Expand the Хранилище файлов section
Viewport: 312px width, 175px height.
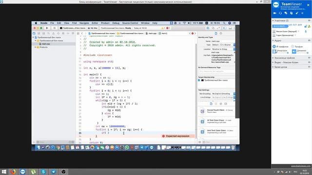point(273,58)
